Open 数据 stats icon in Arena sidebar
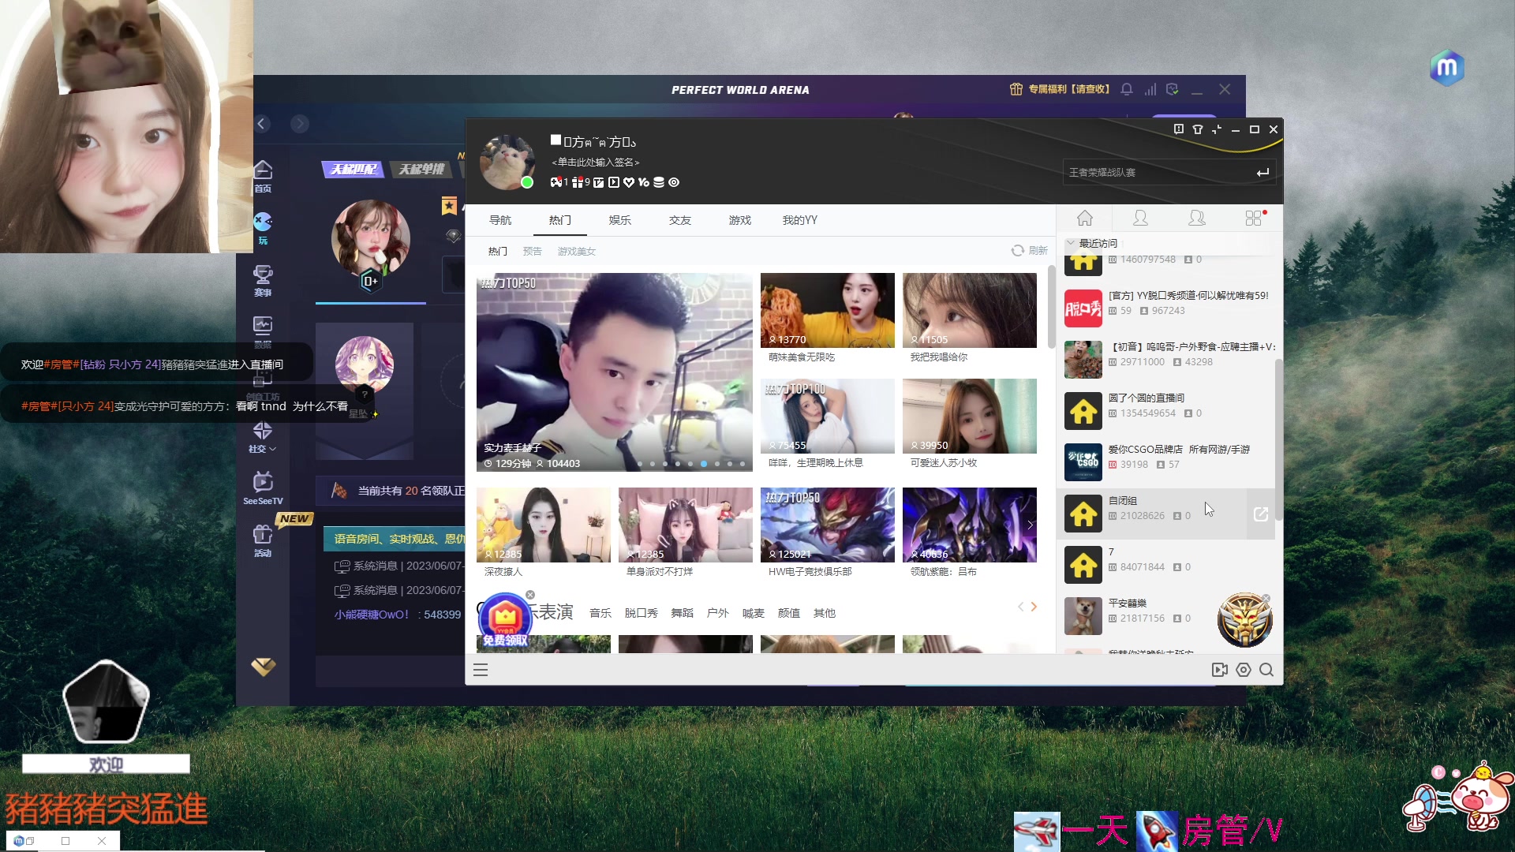 [263, 332]
